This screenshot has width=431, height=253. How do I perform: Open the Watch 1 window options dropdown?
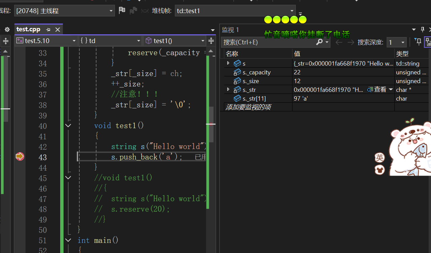tap(413, 30)
